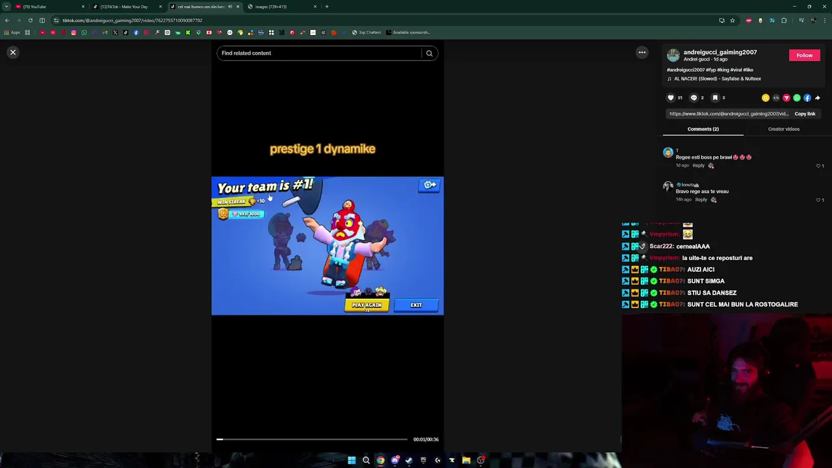Click the embed code icon

(775, 98)
